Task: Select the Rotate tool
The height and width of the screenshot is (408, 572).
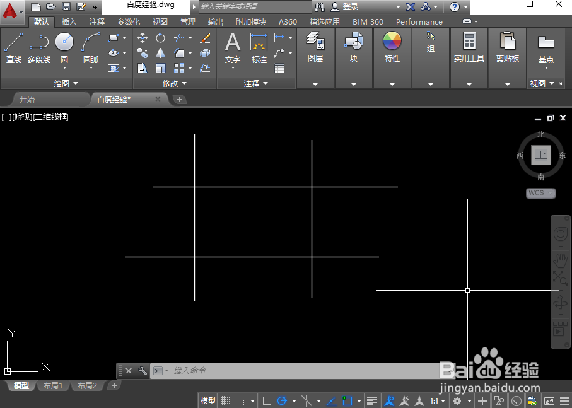Action: 161,38
